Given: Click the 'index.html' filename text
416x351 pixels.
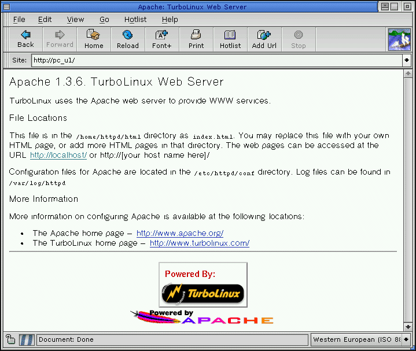Looking at the screenshot, I should 213,137.
